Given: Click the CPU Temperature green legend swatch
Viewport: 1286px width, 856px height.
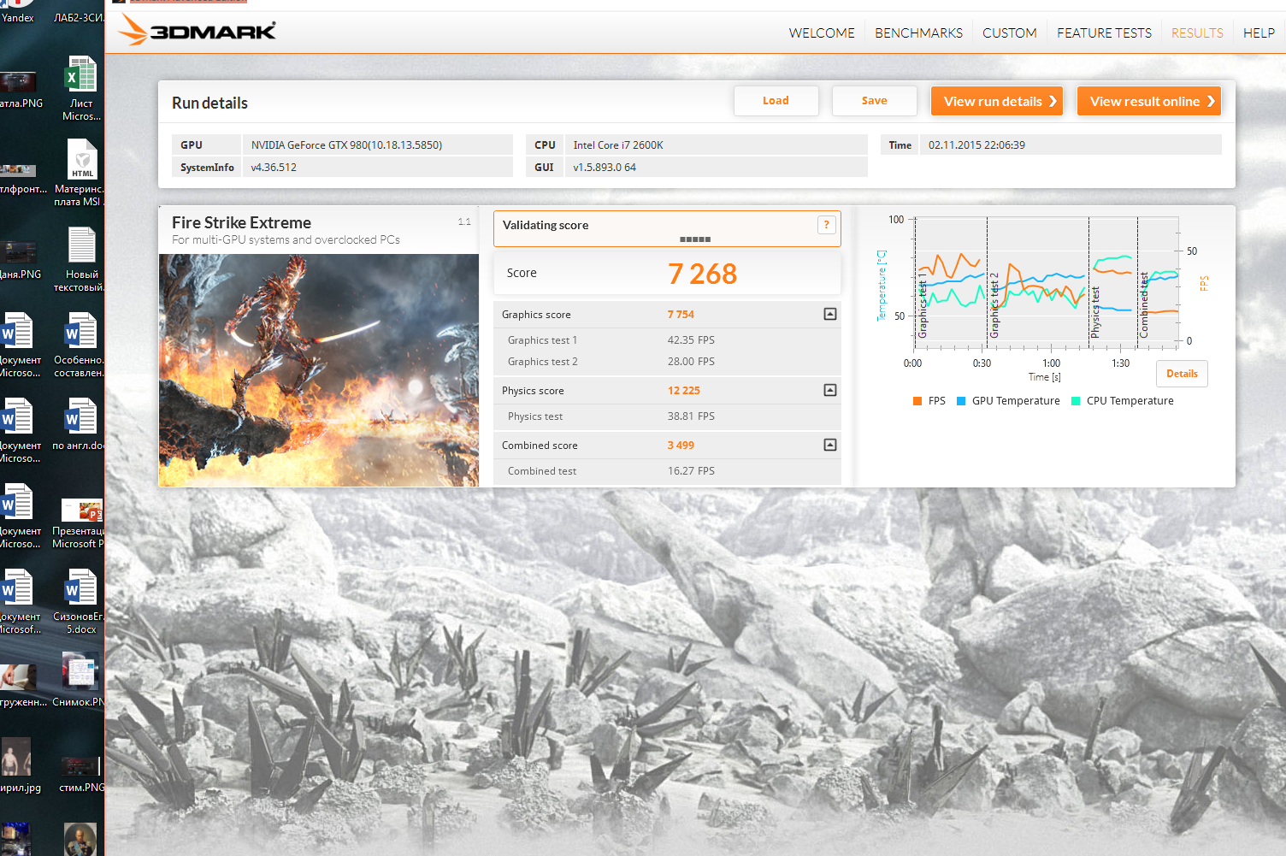Looking at the screenshot, I should click(1076, 401).
